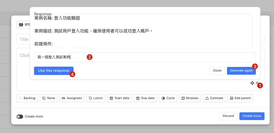
Task: Open the 研發 project selector
Action: (x=24, y=25)
